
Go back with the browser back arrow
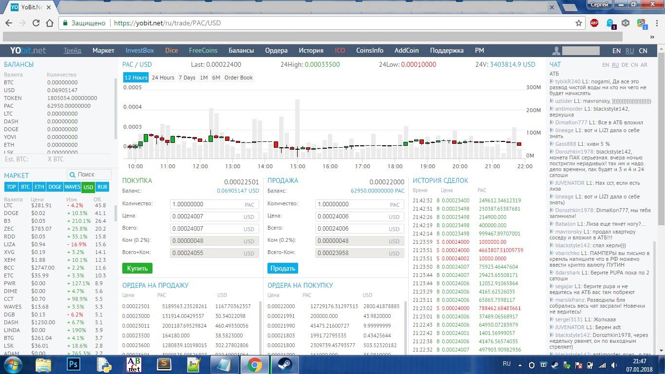(9, 23)
